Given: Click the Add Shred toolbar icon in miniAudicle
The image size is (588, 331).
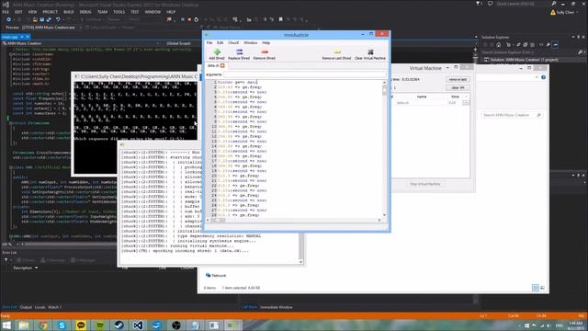Looking at the screenshot, I should [x=217, y=53].
